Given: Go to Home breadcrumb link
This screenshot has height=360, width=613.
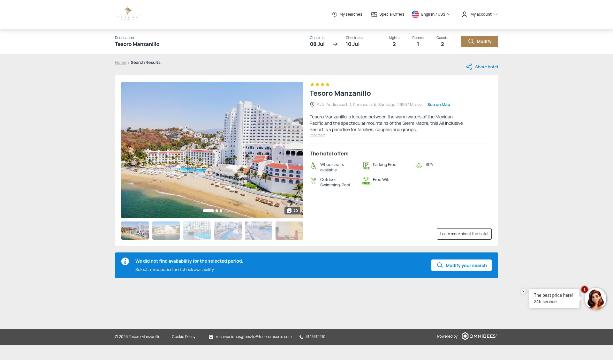Looking at the screenshot, I should [121, 63].
